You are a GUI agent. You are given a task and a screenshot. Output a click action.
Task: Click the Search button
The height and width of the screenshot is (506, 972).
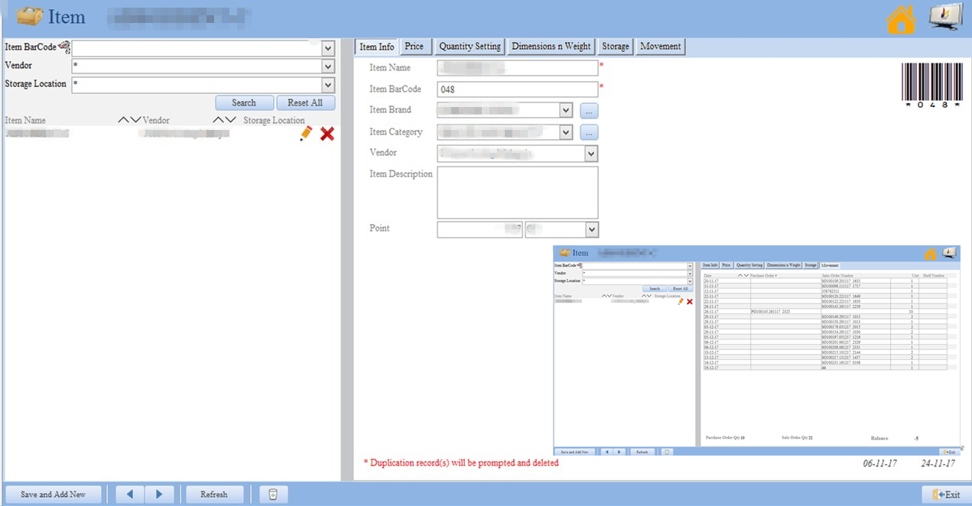(x=244, y=102)
